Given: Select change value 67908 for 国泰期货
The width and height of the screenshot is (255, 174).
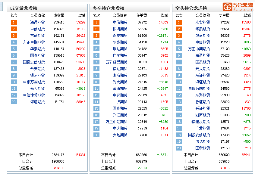Looking at the screenshot, I should point(81,55).
